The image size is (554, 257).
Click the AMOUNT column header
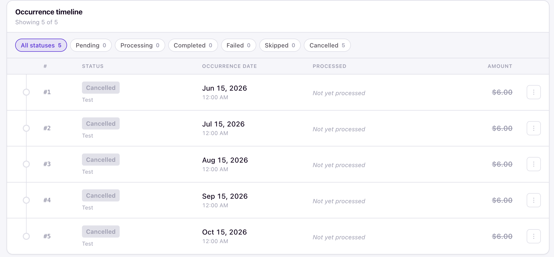point(500,66)
